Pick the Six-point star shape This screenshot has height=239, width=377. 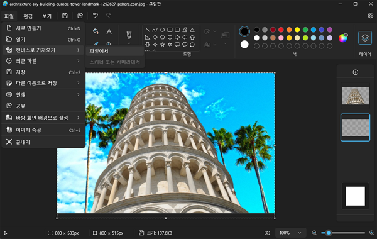[x=170, y=45]
